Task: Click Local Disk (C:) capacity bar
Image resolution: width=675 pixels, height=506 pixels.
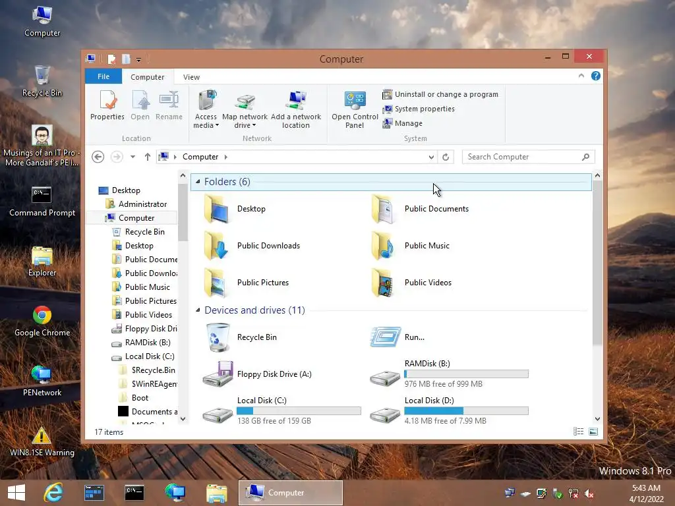Action: tap(299, 411)
